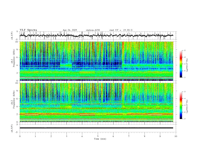
Task: Click the ch.3 flat voltage trace
Action: [96, 128]
